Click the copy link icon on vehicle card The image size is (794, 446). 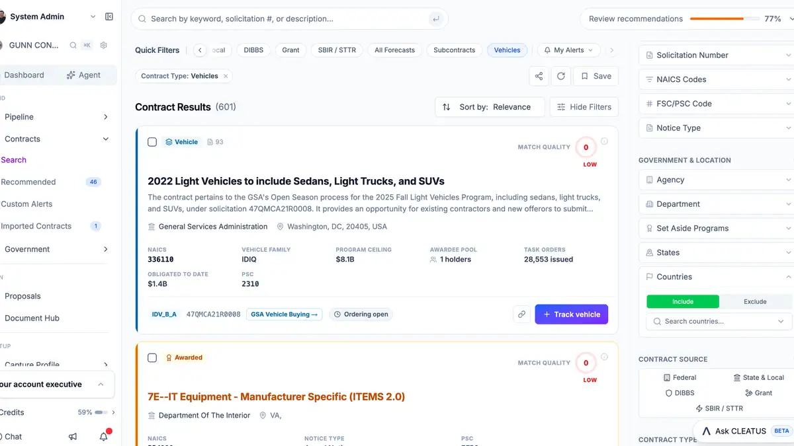pos(522,315)
